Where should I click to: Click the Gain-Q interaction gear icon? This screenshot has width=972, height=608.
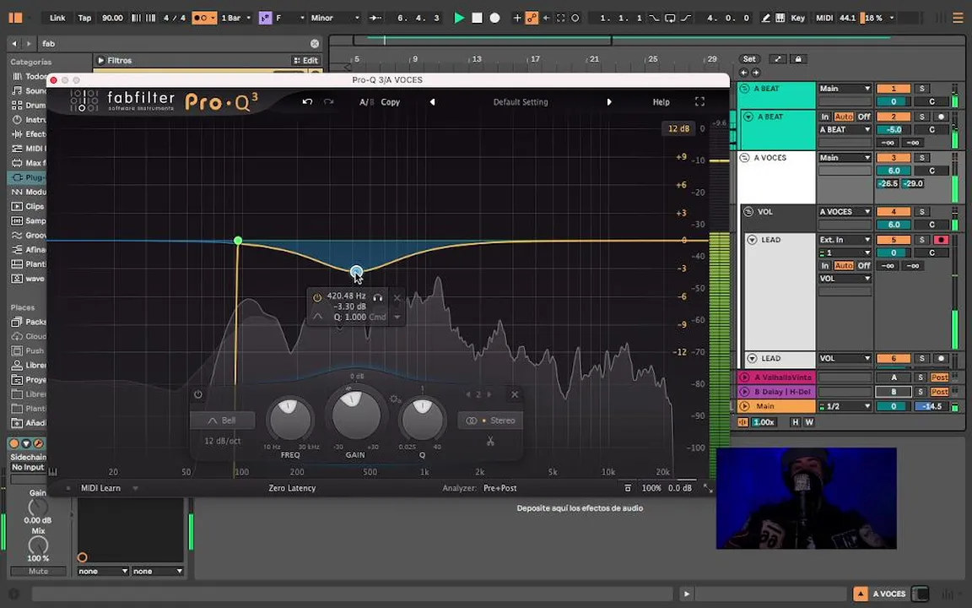point(394,399)
